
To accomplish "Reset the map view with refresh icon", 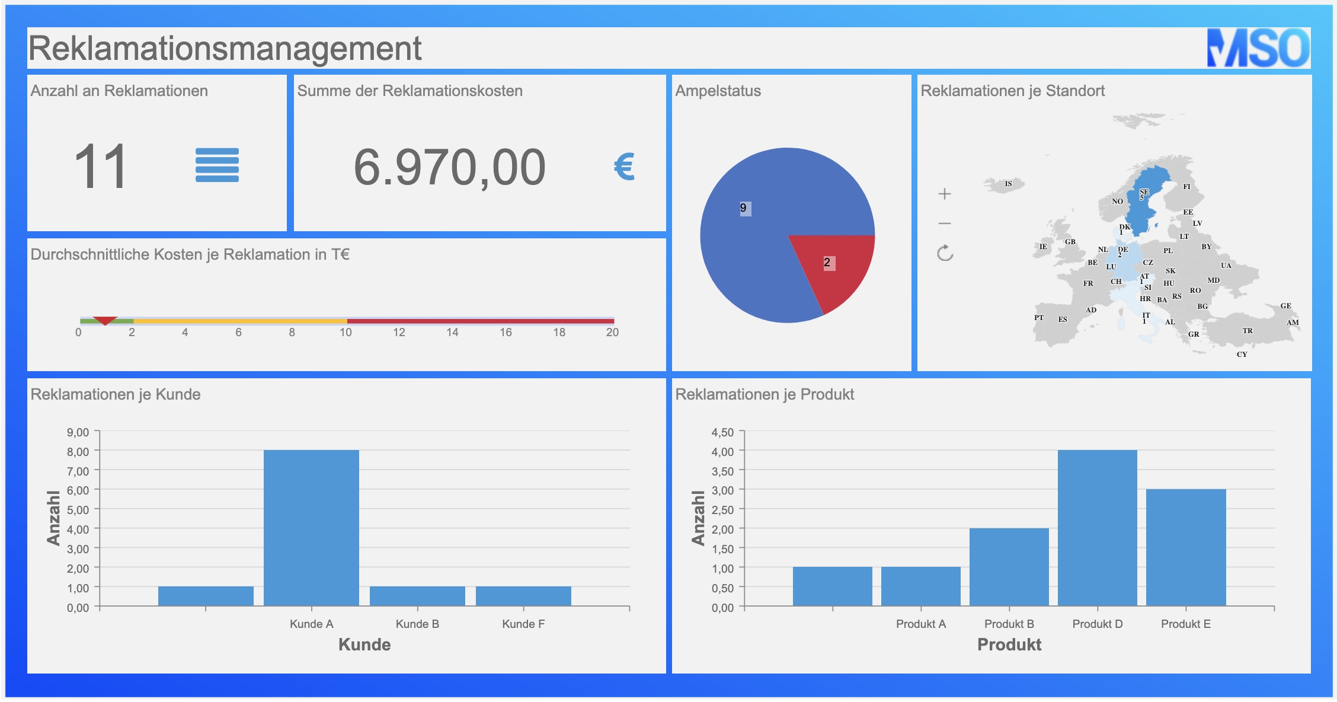I will [945, 253].
